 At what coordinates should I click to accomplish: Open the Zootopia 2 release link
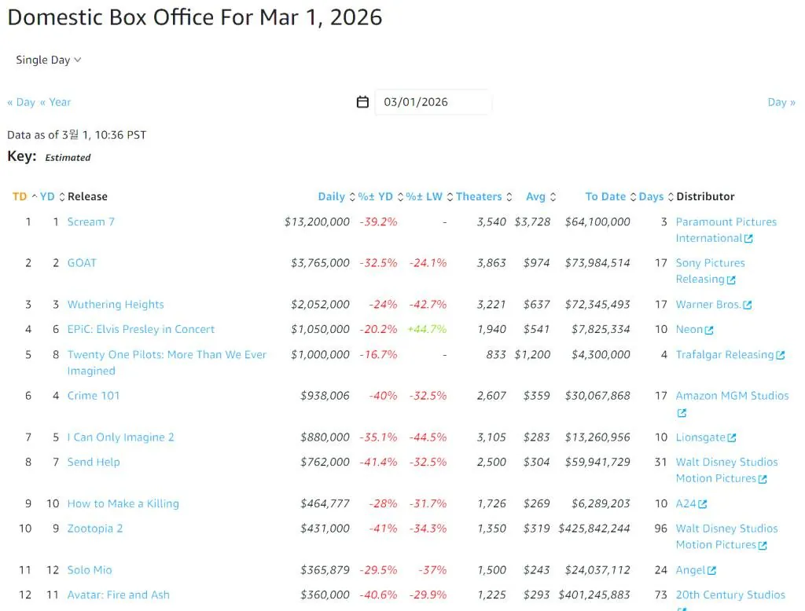[95, 529]
